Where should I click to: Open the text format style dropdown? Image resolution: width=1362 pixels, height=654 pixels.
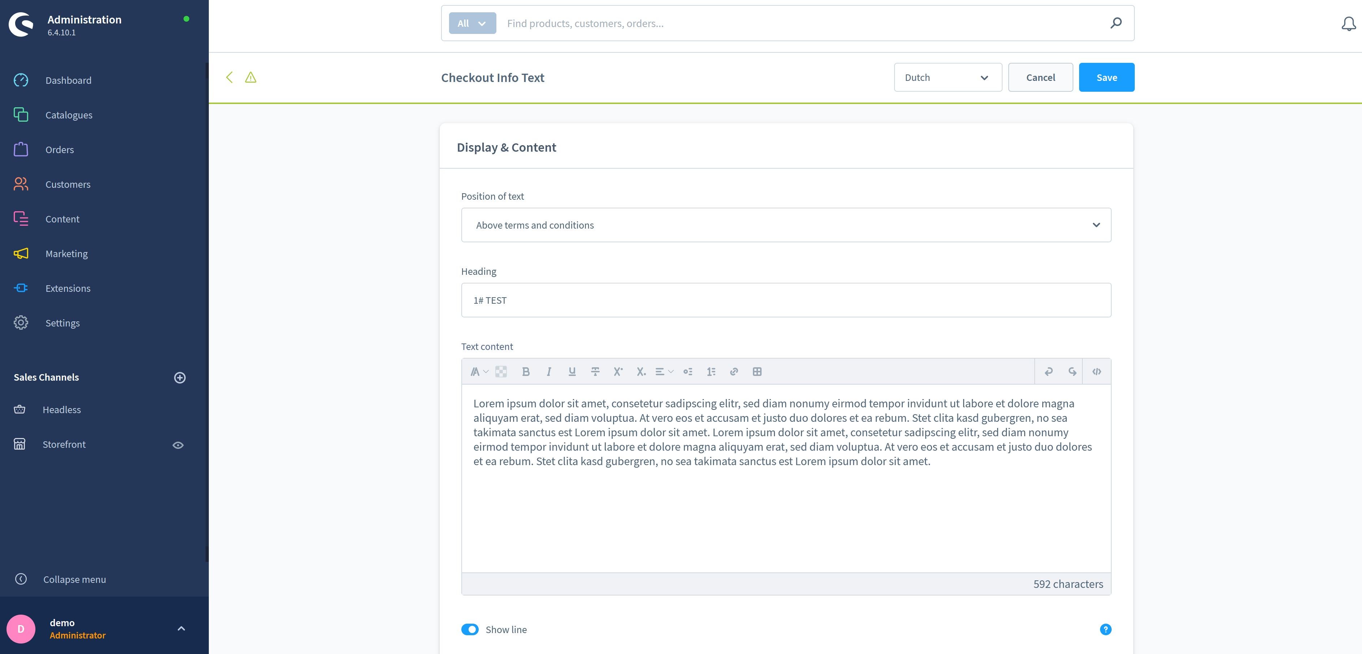(x=479, y=372)
